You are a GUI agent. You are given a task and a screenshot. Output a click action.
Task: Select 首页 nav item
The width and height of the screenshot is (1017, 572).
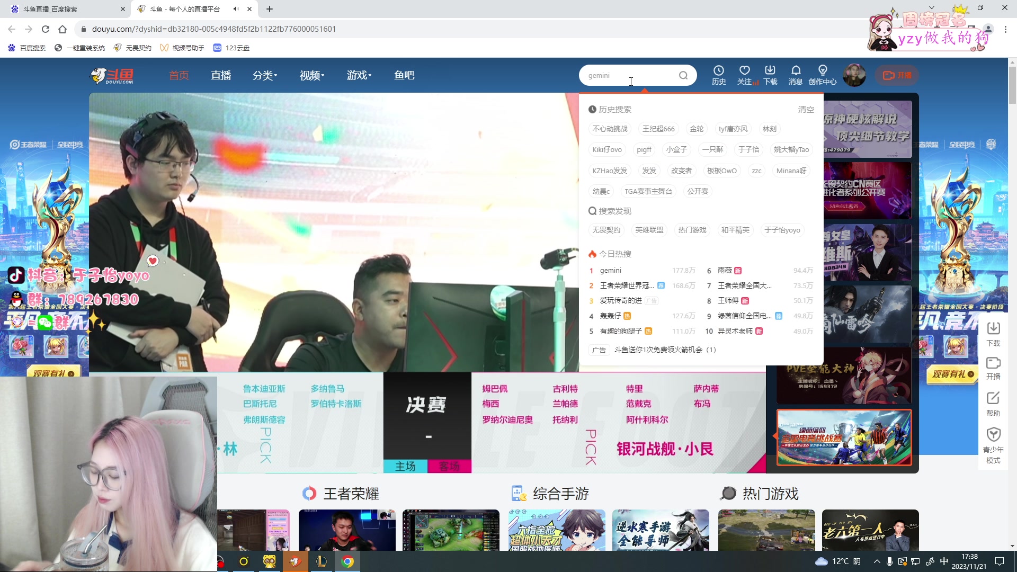[179, 75]
